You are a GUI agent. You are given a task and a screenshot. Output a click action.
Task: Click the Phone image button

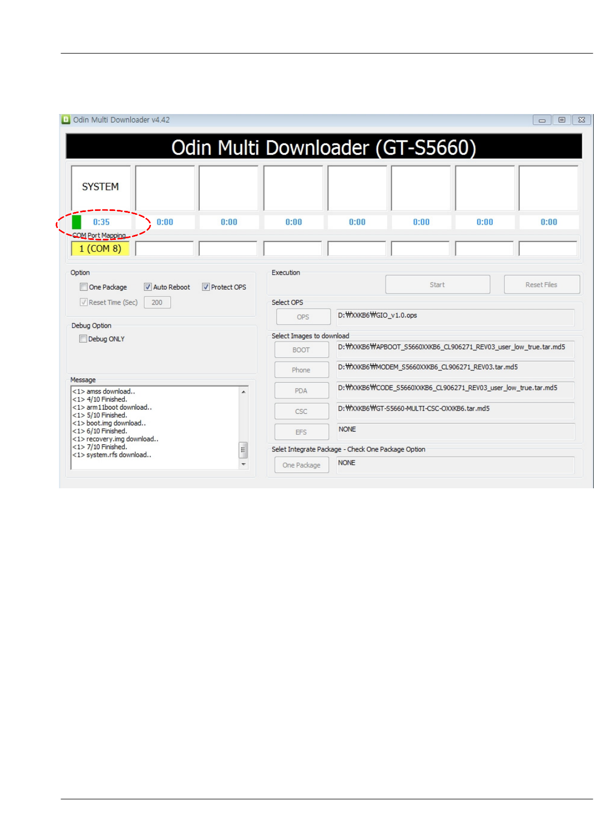(302, 370)
